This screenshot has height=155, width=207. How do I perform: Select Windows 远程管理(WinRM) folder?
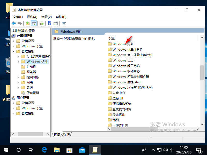coord(130,87)
